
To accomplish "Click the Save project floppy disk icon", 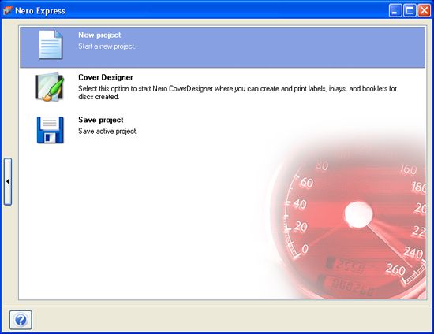I will pyautogui.click(x=50, y=130).
